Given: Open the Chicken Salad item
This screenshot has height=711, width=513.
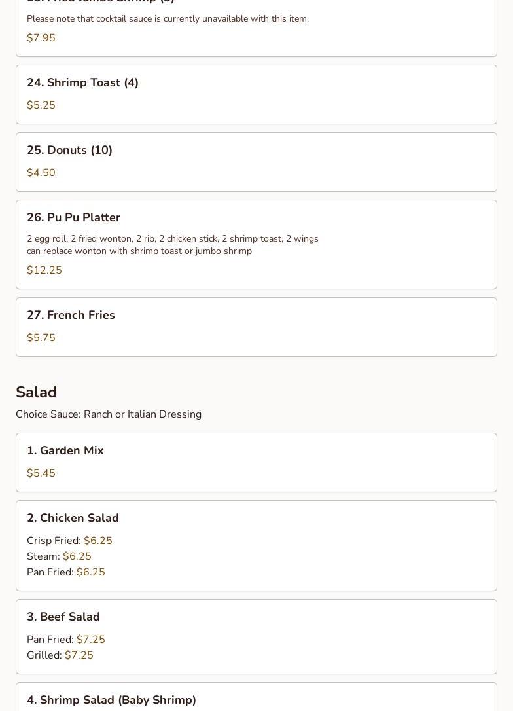Looking at the screenshot, I should coord(73,519).
